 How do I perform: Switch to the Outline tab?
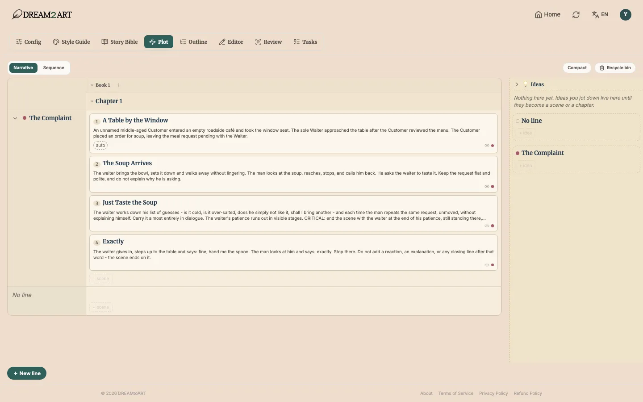[194, 42]
